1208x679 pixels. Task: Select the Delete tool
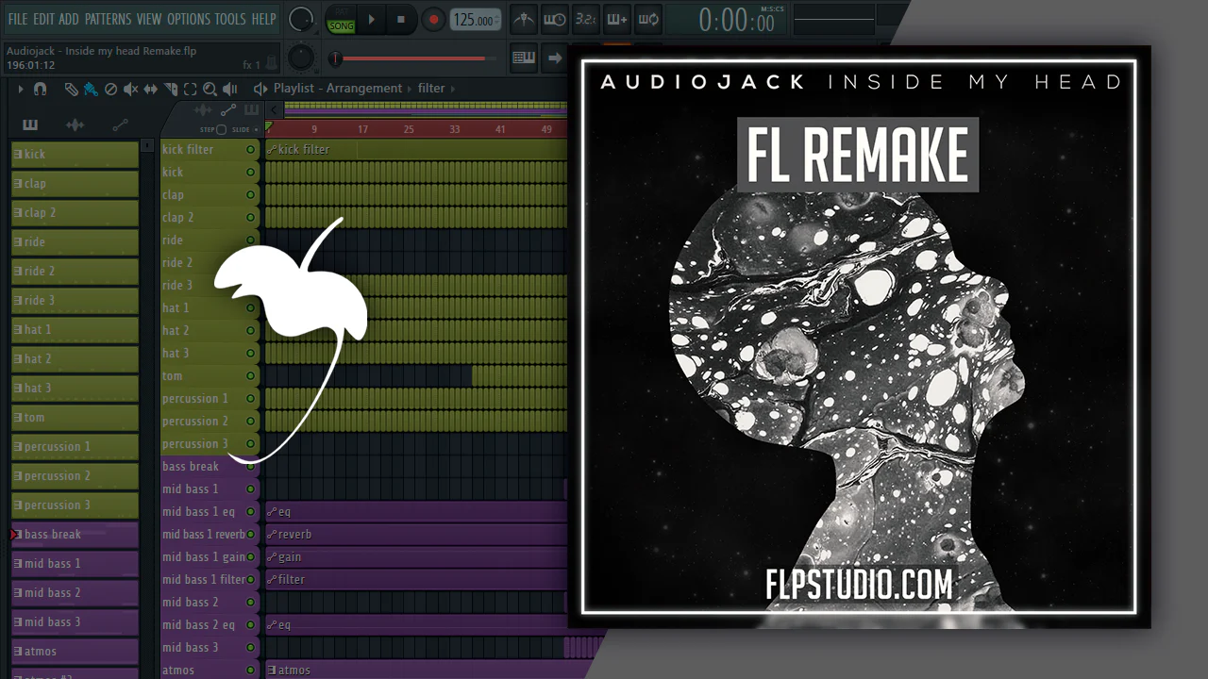point(110,89)
